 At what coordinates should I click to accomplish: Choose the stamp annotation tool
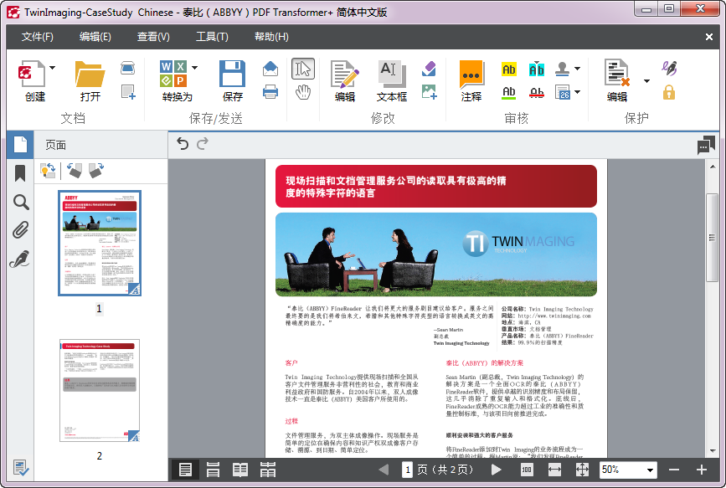pyautogui.click(x=559, y=69)
